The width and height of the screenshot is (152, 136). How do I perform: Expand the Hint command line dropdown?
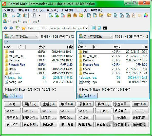(x=86, y=28)
